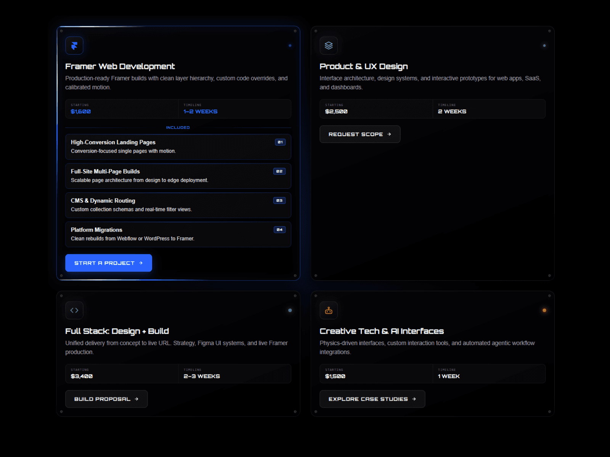
Task: Click the layers icon on Product & UX Design
Action: [329, 46]
